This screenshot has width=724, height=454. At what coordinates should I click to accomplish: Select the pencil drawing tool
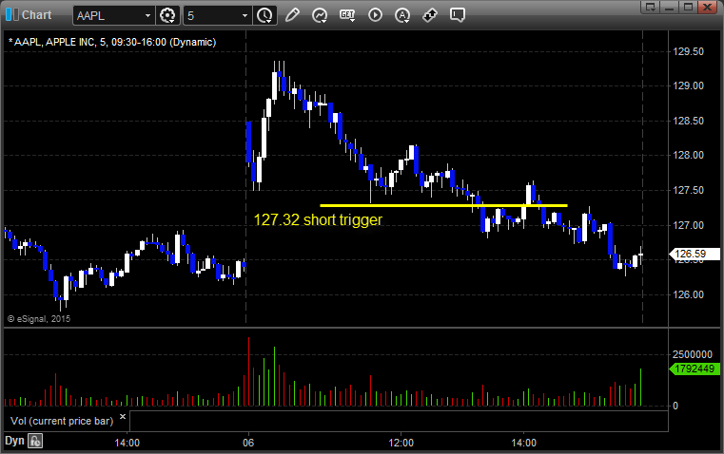(x=292, y=15)
